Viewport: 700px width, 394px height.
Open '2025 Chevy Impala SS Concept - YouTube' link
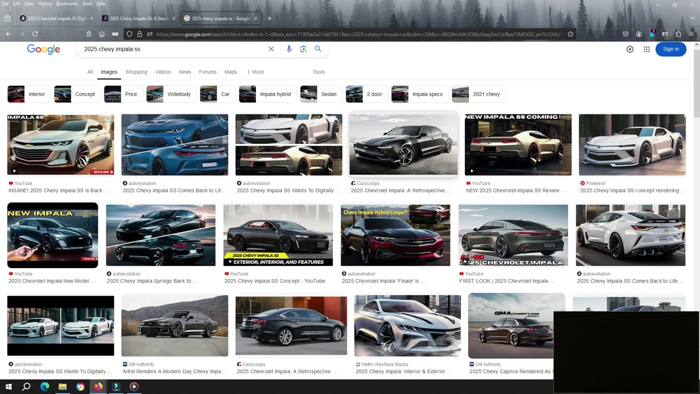coord(275,281)
